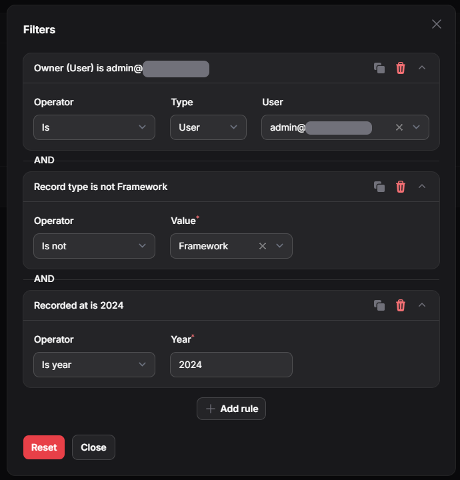The image size is (460, 480).
Task: Collapse the Recorded at rule panel
Action: click(422, 305)
